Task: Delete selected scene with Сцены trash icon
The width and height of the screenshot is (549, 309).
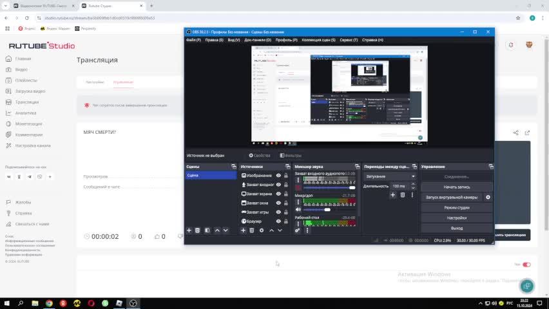Action: (x=197, y=230)
